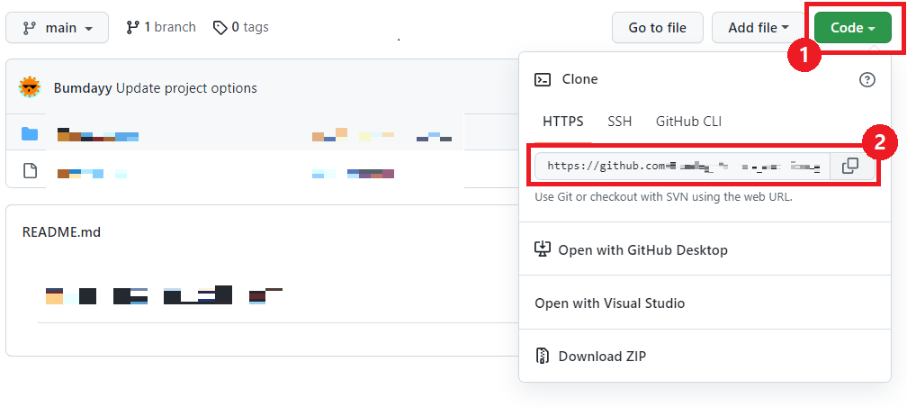This screenshot has width=907, height=407.
Task: Click the Go to file button
Action: [x=658, y=27]
